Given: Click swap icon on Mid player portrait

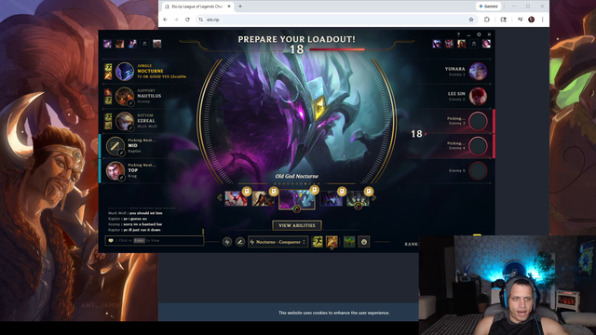Looking at the screenshot, I should (121, 153).
